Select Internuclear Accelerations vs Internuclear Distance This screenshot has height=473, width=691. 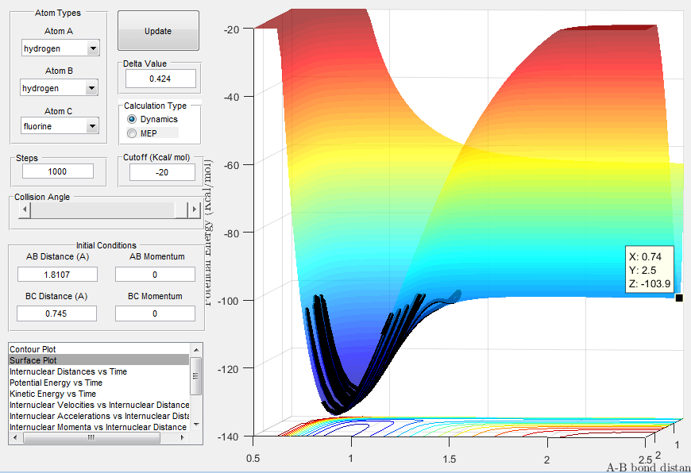(99, 416)
